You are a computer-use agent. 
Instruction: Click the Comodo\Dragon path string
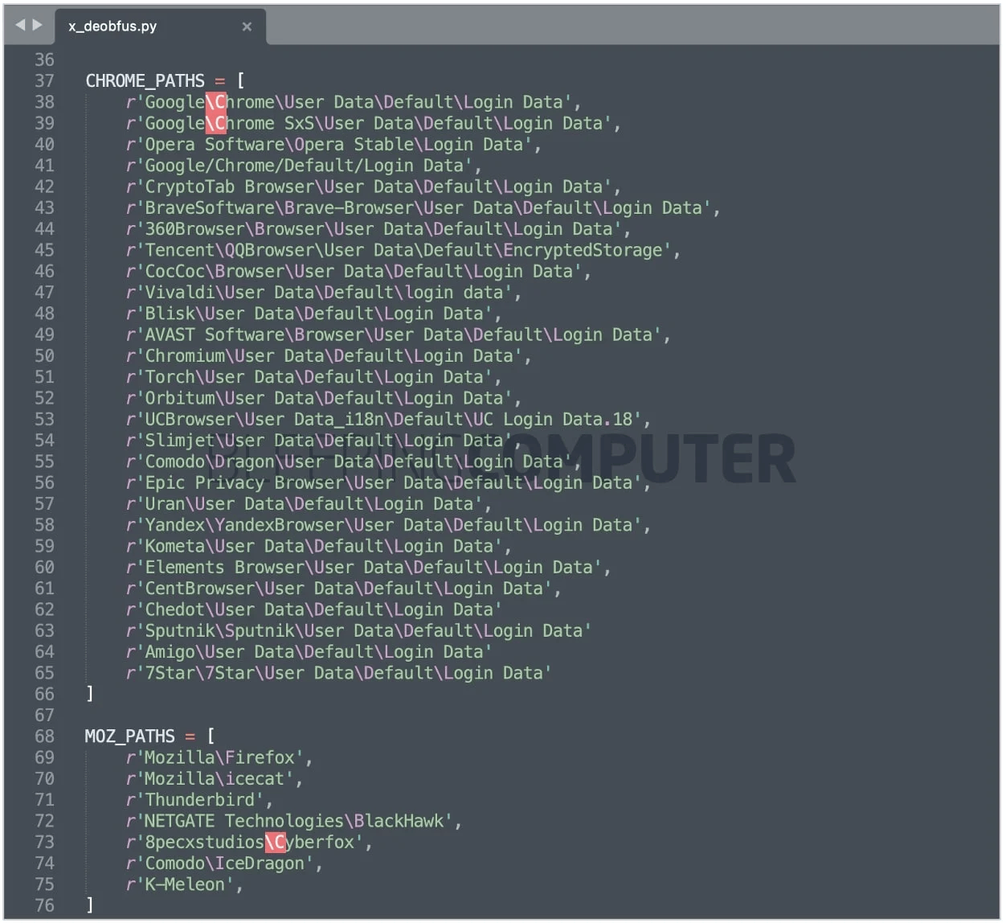(x=350, y=461)
